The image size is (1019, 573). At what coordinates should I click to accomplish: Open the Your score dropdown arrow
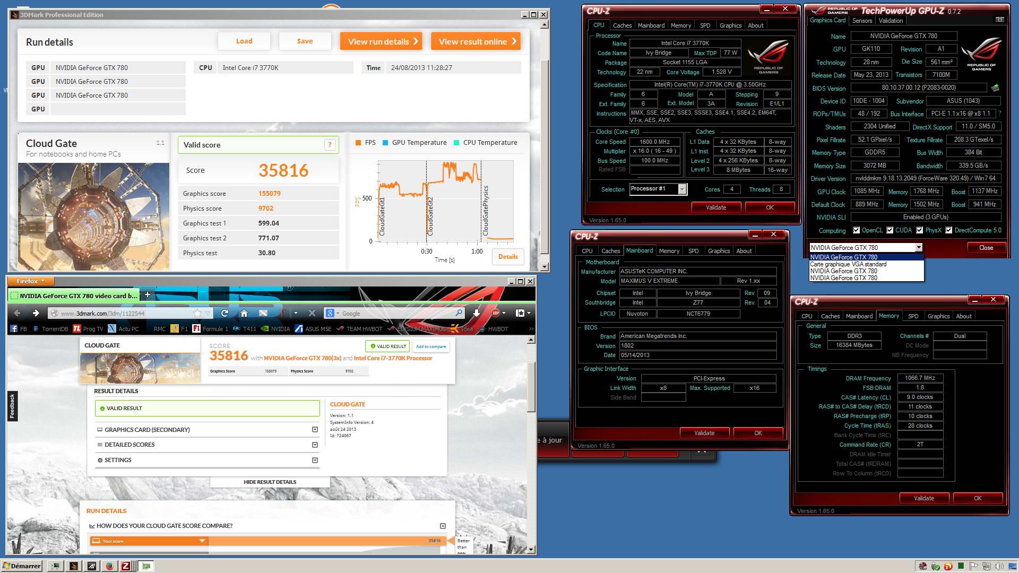coord(202,541)
